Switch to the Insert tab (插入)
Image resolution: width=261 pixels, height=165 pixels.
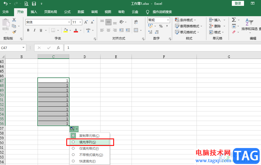tap(34, 12)
